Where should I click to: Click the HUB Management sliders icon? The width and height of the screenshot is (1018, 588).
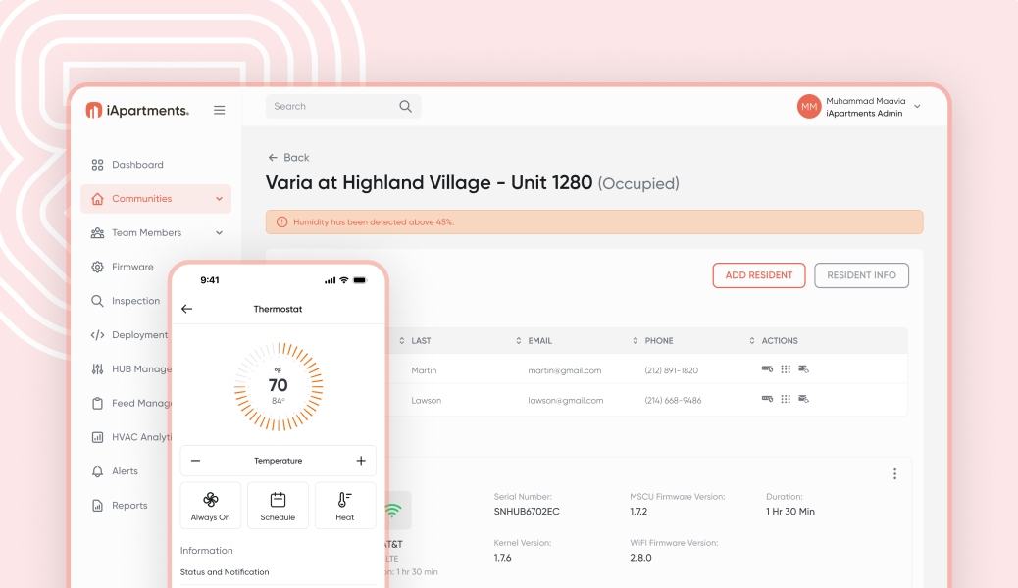97,368
